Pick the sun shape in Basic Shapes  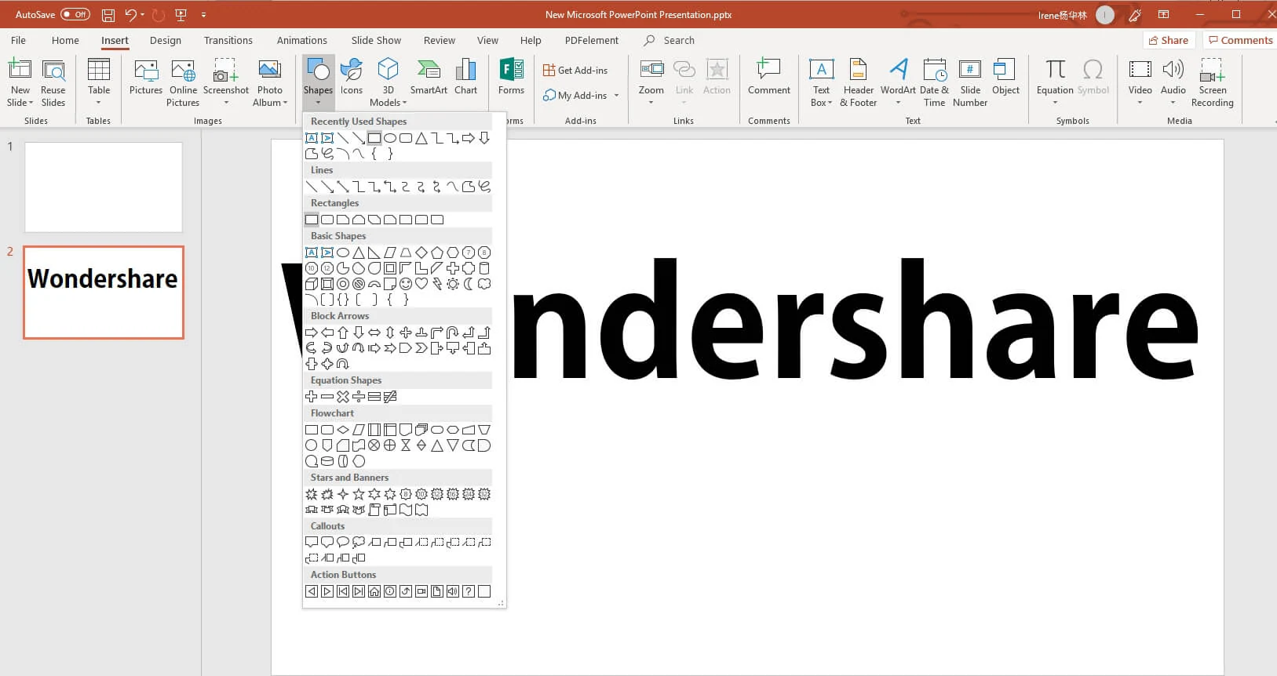pos(453,284)
